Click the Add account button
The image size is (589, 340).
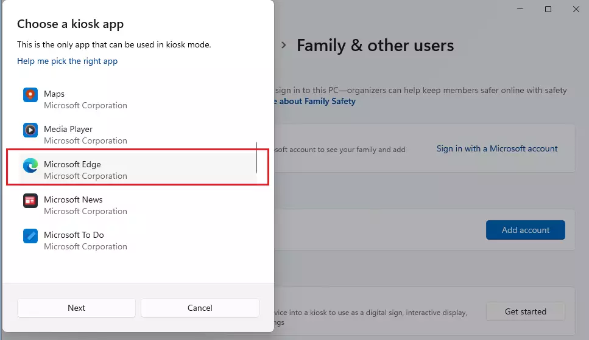526,230
